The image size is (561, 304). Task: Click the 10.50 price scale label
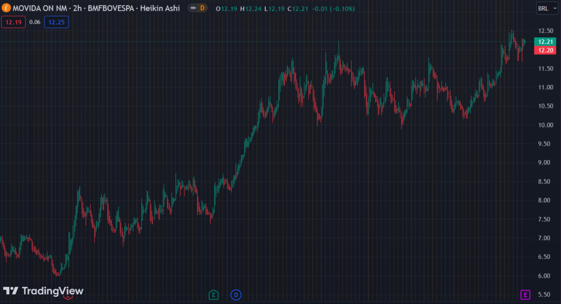pyautogui.click(x=546, y=106)
